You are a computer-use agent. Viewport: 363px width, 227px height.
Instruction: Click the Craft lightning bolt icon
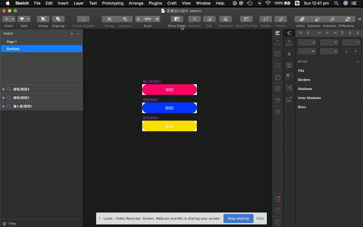(x=289, y=54)
